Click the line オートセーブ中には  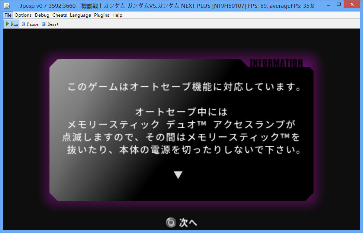coord(181,112)
